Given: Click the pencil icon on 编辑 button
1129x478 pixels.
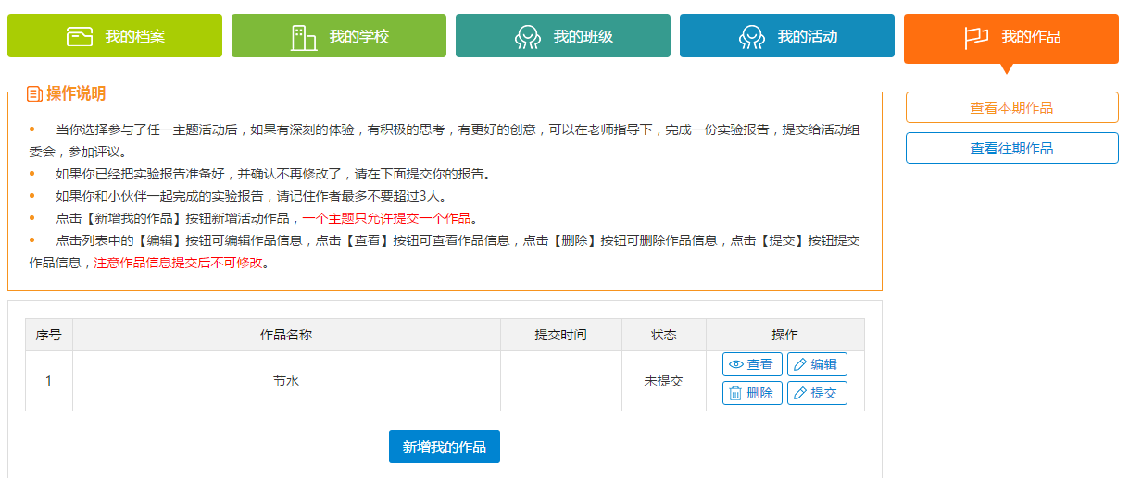Looking at the screenshot, I should pyautogui.click(x=800, y=364).
